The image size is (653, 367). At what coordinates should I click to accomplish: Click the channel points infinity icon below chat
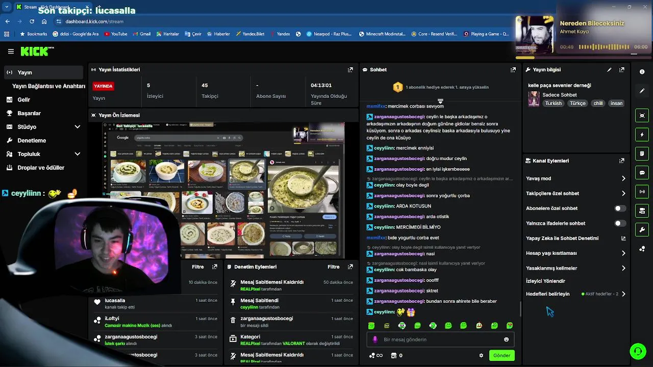click(x=375, y=356)
